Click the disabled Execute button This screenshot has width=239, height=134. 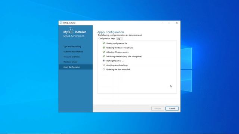(x=158, y=108)
